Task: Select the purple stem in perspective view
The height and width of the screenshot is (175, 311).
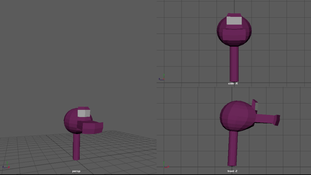Action: (x=76, y=147)
